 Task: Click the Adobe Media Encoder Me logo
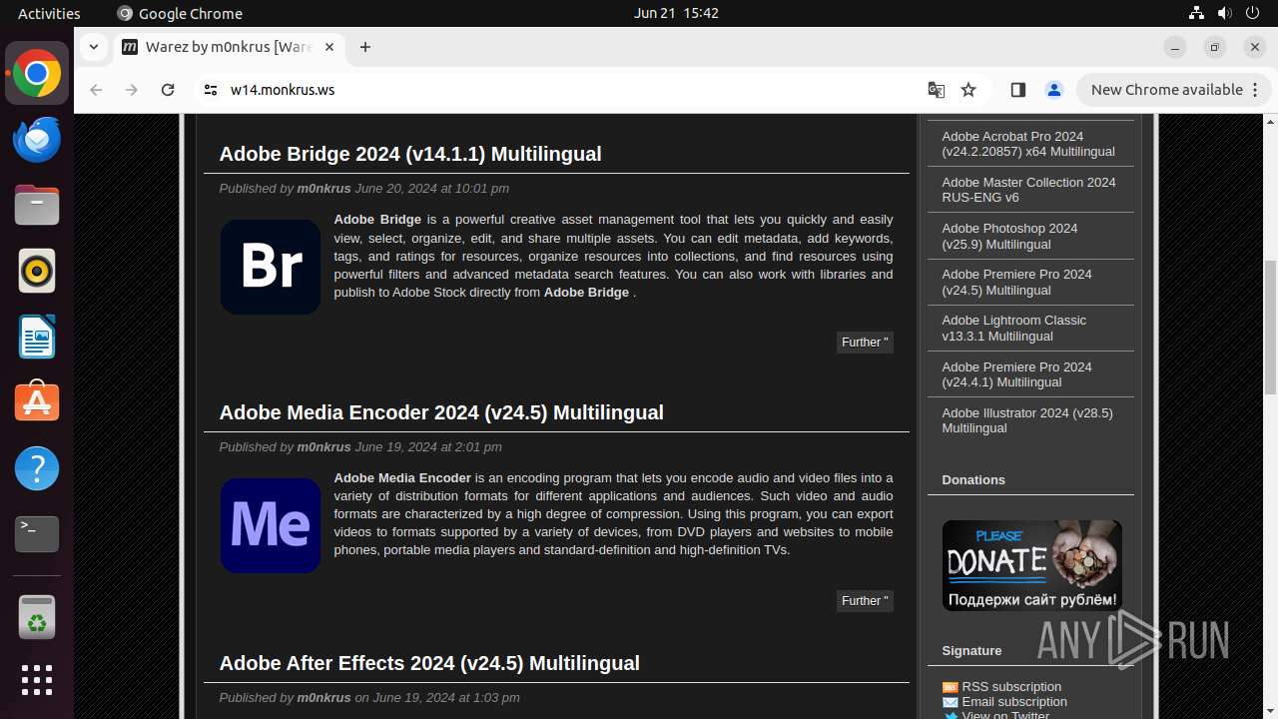point(271,525)
